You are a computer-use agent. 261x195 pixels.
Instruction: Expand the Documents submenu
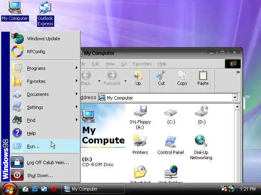click(45, 94)
